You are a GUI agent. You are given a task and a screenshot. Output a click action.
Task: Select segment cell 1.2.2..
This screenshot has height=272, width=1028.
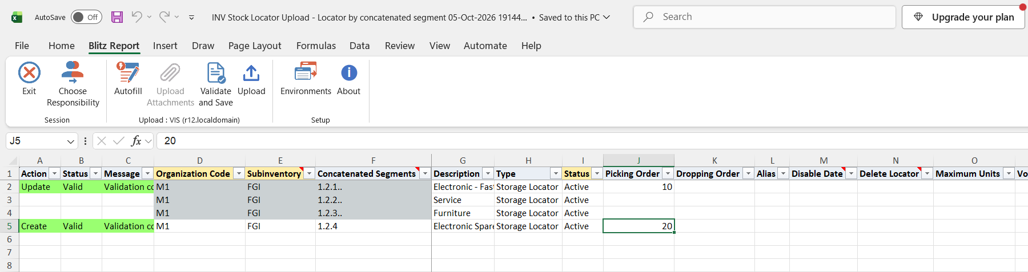tap(374, 200)
